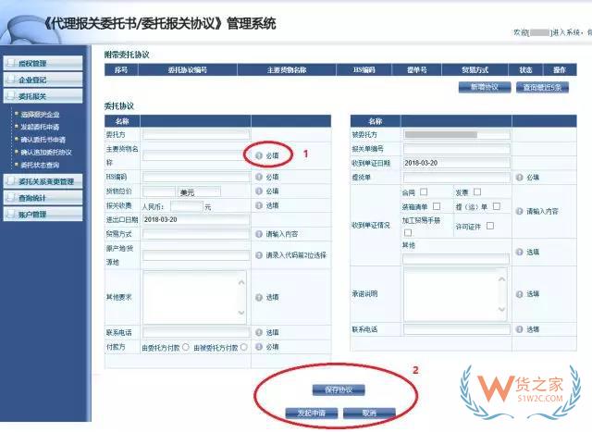Open the 美元 currency dropdown
The height and width of the screenshot is (432, 592).
click(x=199, y=191)
